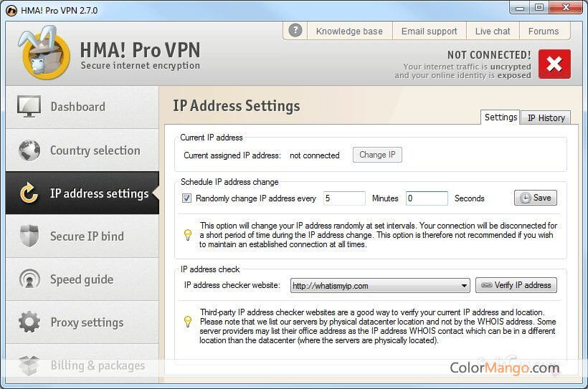Click the Country selection globe icon

(x=29, y=150)
